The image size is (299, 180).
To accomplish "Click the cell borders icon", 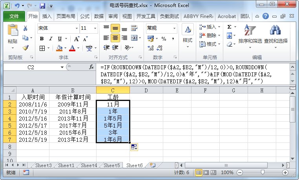I will 42,48.
